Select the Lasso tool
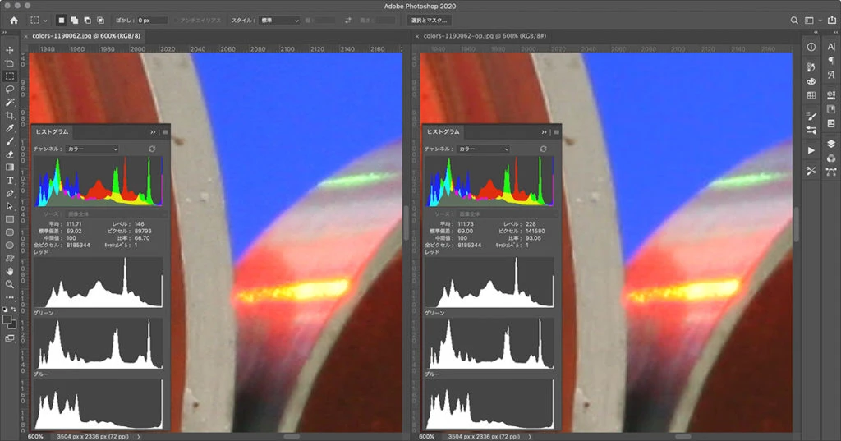The height and width of the screenshot is (441, 841). (x=10, y=89)
